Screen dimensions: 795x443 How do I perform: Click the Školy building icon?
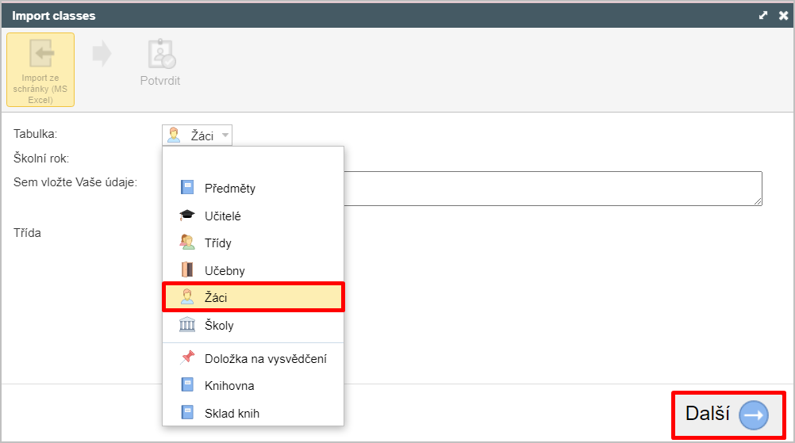(x=187, y=325)
